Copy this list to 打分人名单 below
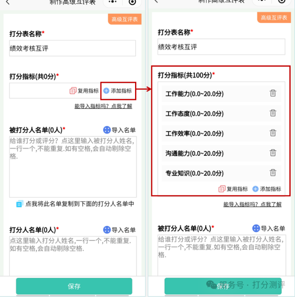Image resolution: width=295 pixels, height=297 pixels. pos(75,204)
